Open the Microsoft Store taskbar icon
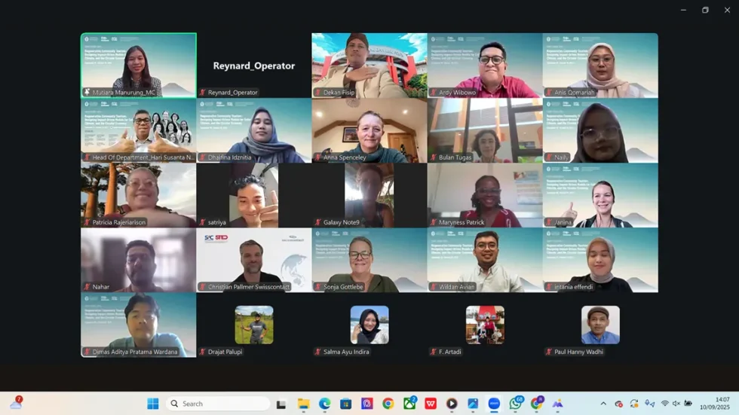The image size is (739, 415). click(345, 404)
